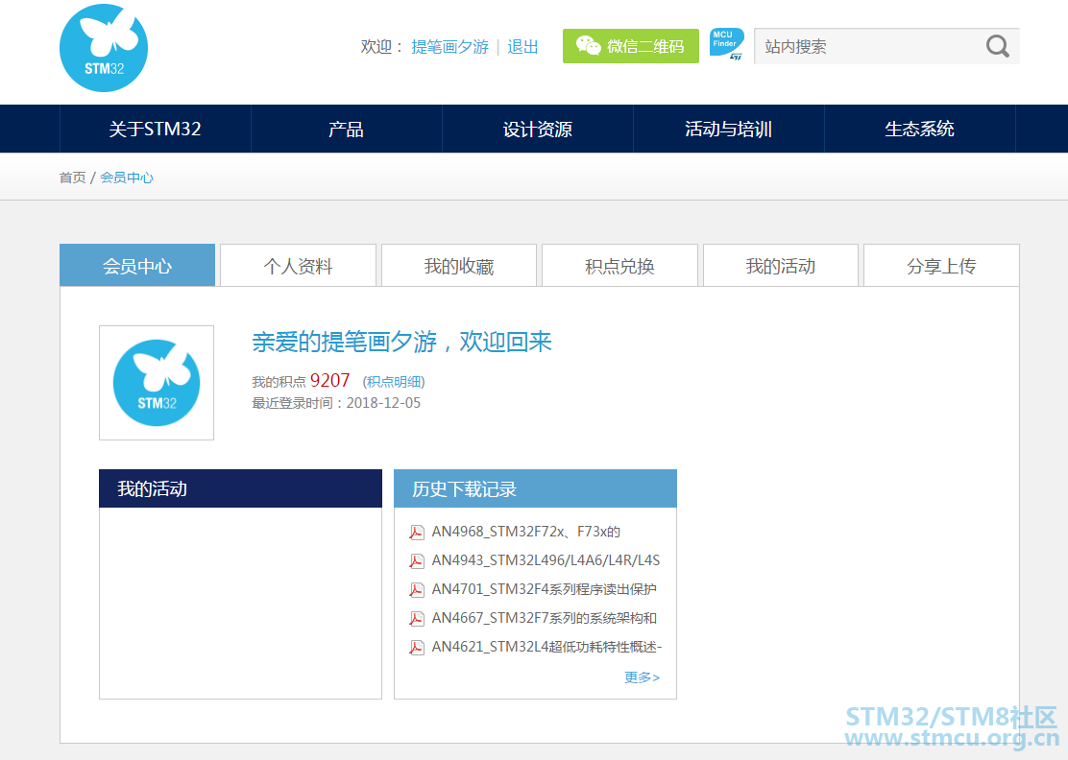Open AN4968_STM32F72x、F73x的 download entry

[x=525, y=532]
